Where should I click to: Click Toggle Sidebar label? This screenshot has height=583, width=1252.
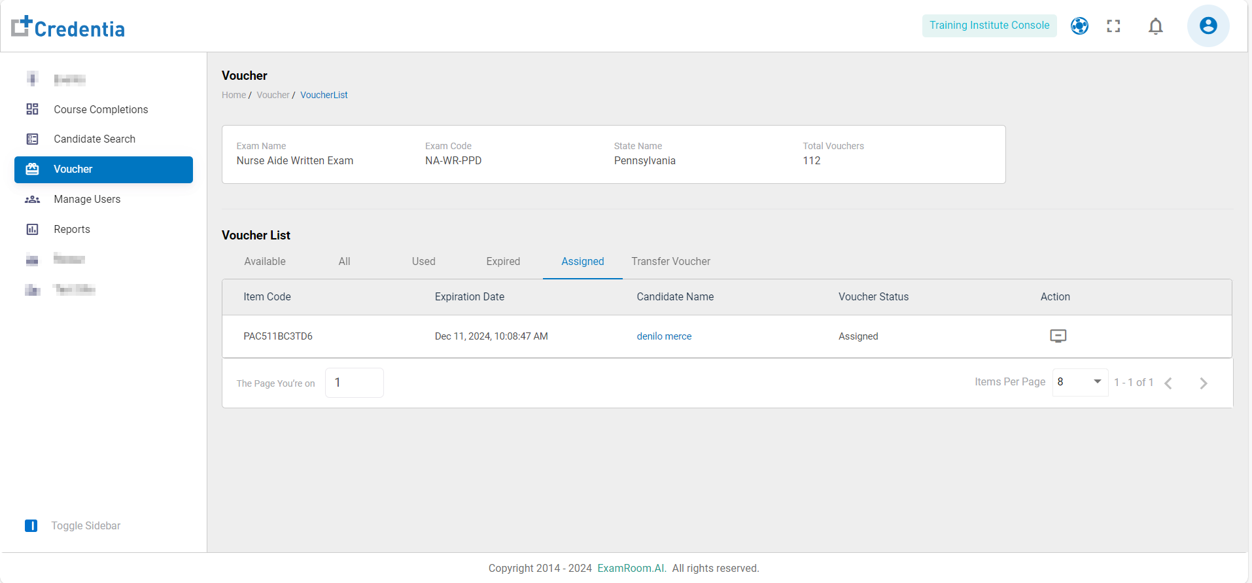86,525
